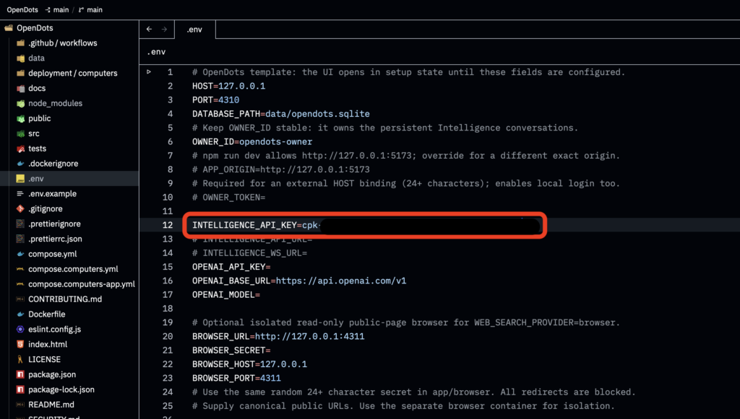Click the OpenDots root folder icon

click(9, 28)
